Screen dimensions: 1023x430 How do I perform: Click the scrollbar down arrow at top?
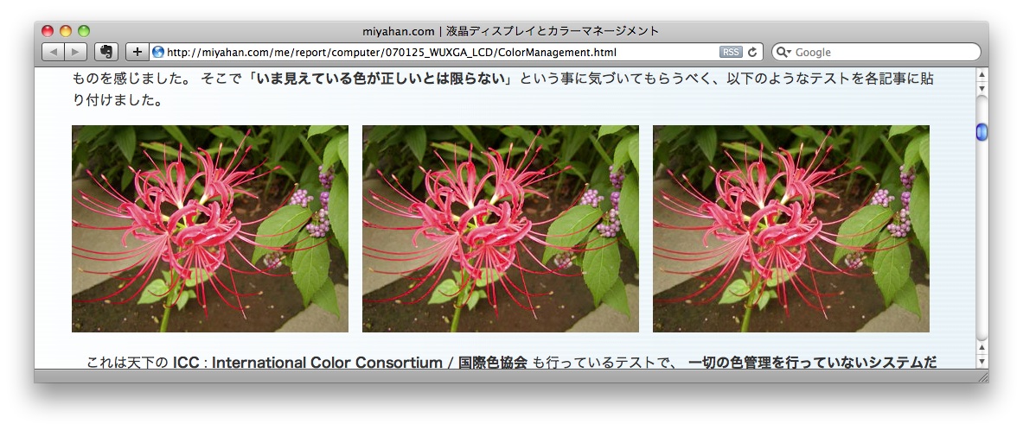pyautogui.click(x=981, y=88)
